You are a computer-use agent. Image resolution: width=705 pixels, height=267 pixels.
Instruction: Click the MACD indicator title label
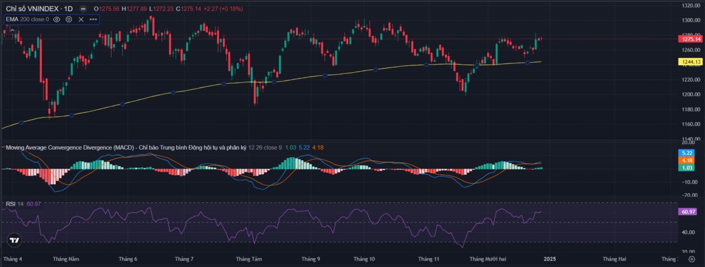126,148
